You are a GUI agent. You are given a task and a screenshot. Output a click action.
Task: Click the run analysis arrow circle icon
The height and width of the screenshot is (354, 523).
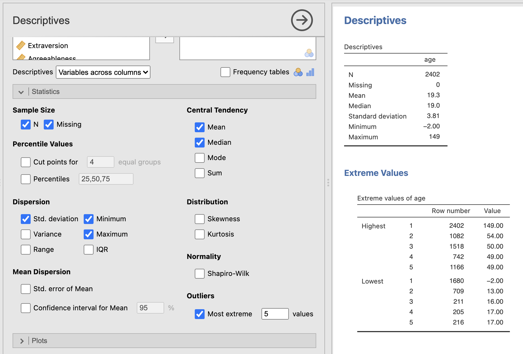[302, 20]
